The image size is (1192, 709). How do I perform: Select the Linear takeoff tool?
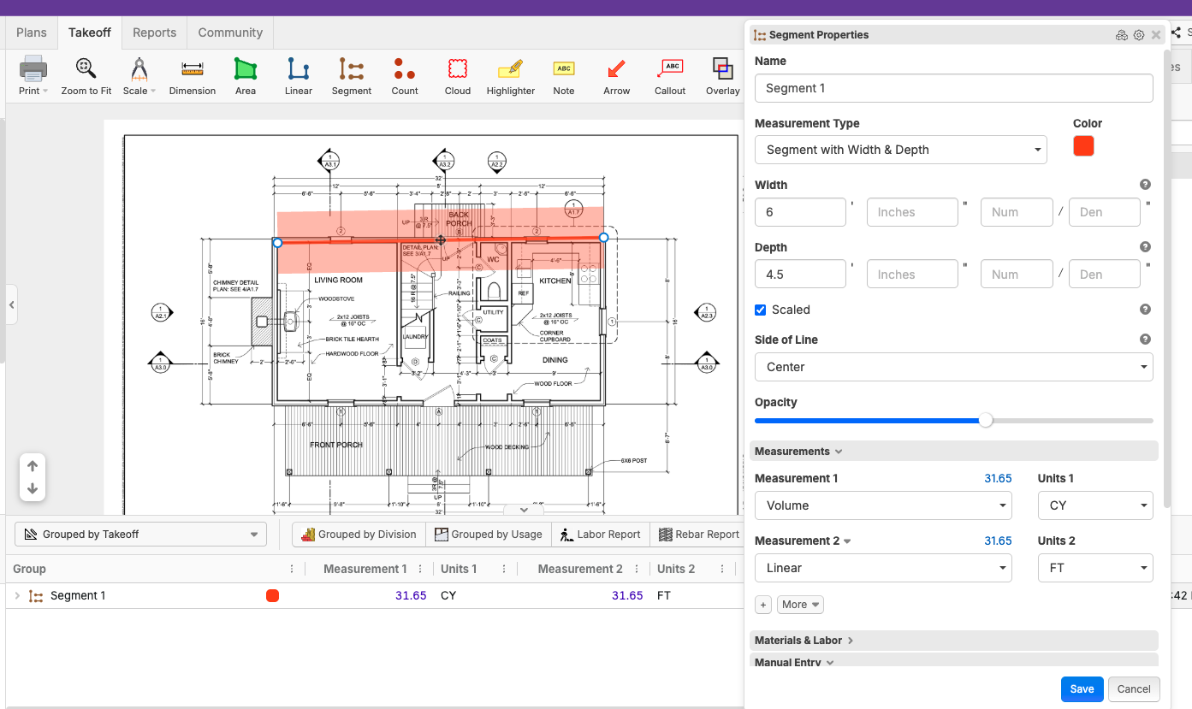click(x=299, y=76)
